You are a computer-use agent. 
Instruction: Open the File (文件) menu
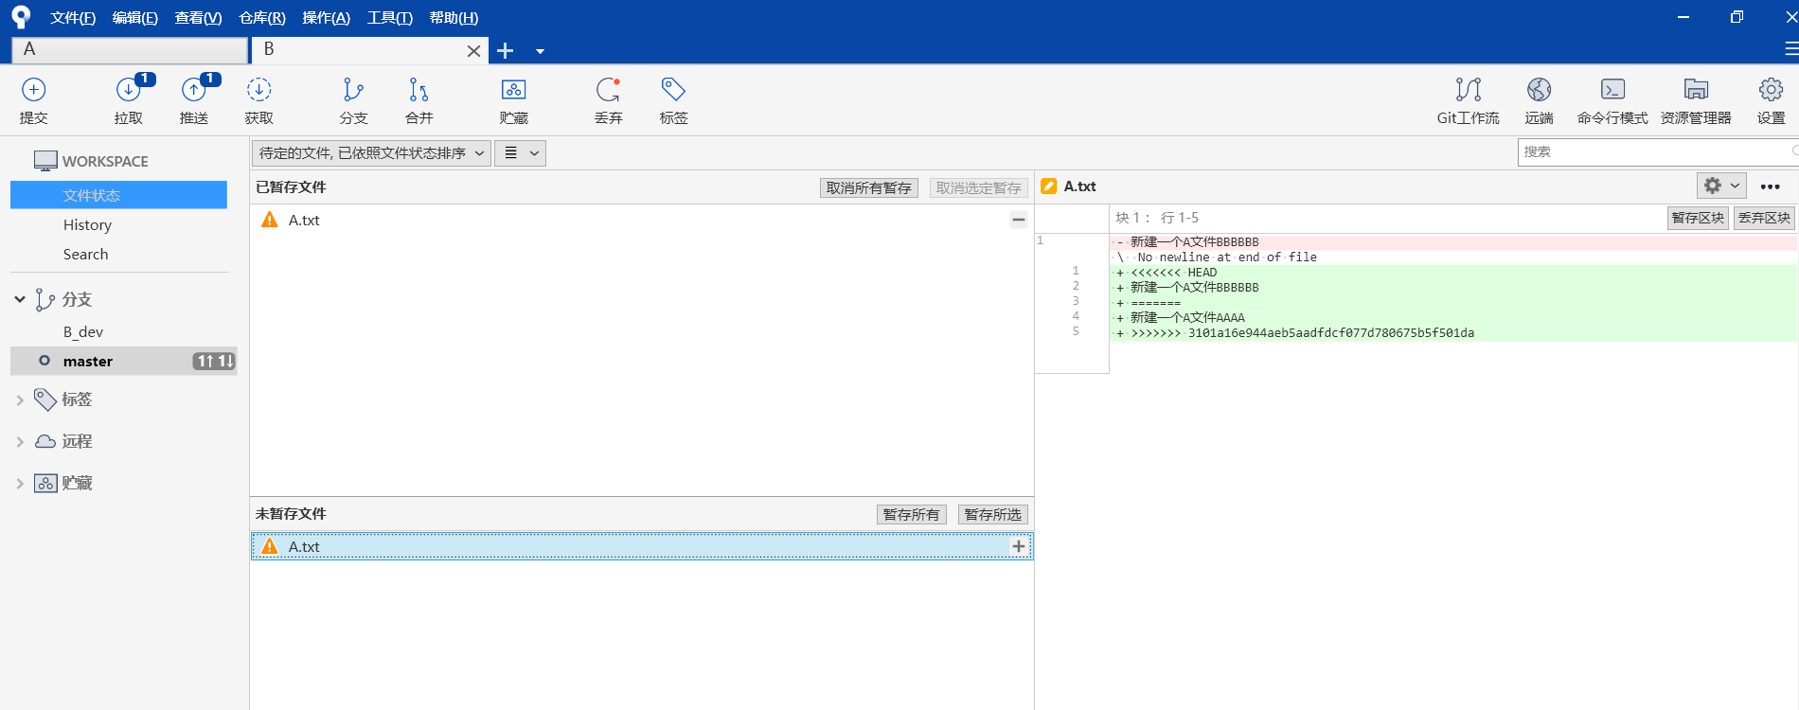[x=73, y=18]
